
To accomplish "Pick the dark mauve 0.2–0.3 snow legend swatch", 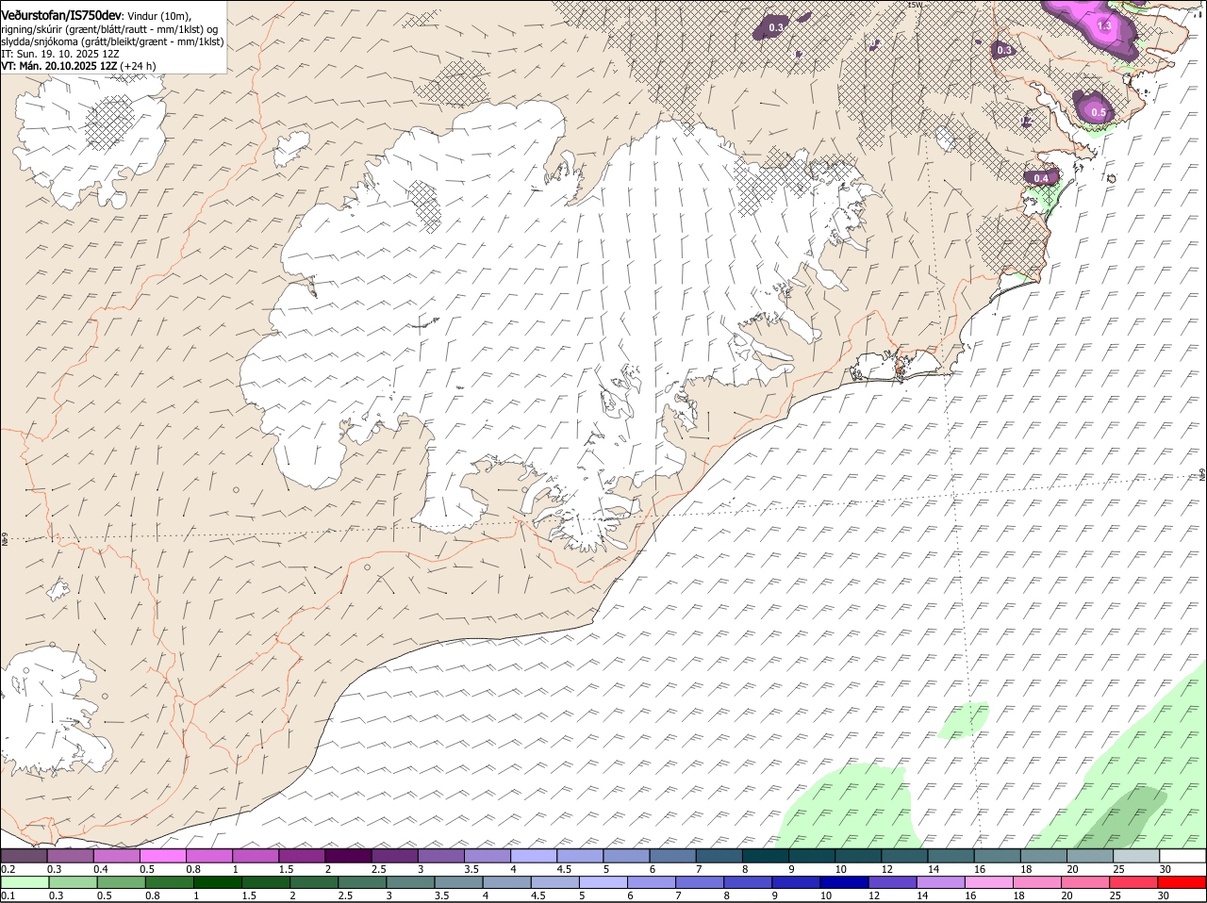I will click(24, 856).
